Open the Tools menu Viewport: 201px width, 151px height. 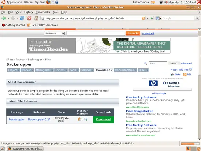[56, 12]
